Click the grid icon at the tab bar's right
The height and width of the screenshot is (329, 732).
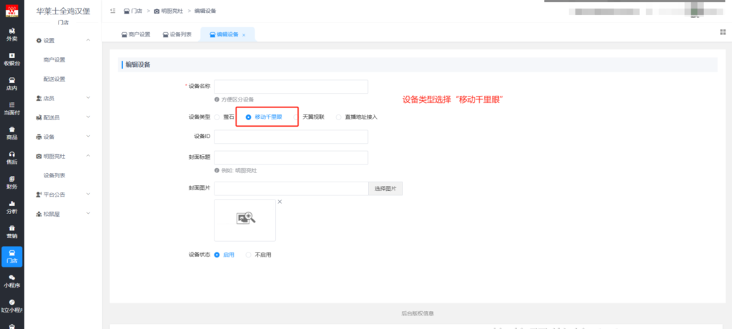click(x=723, y=32)
